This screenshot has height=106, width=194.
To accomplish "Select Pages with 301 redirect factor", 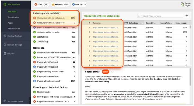I will pos(54,67).
